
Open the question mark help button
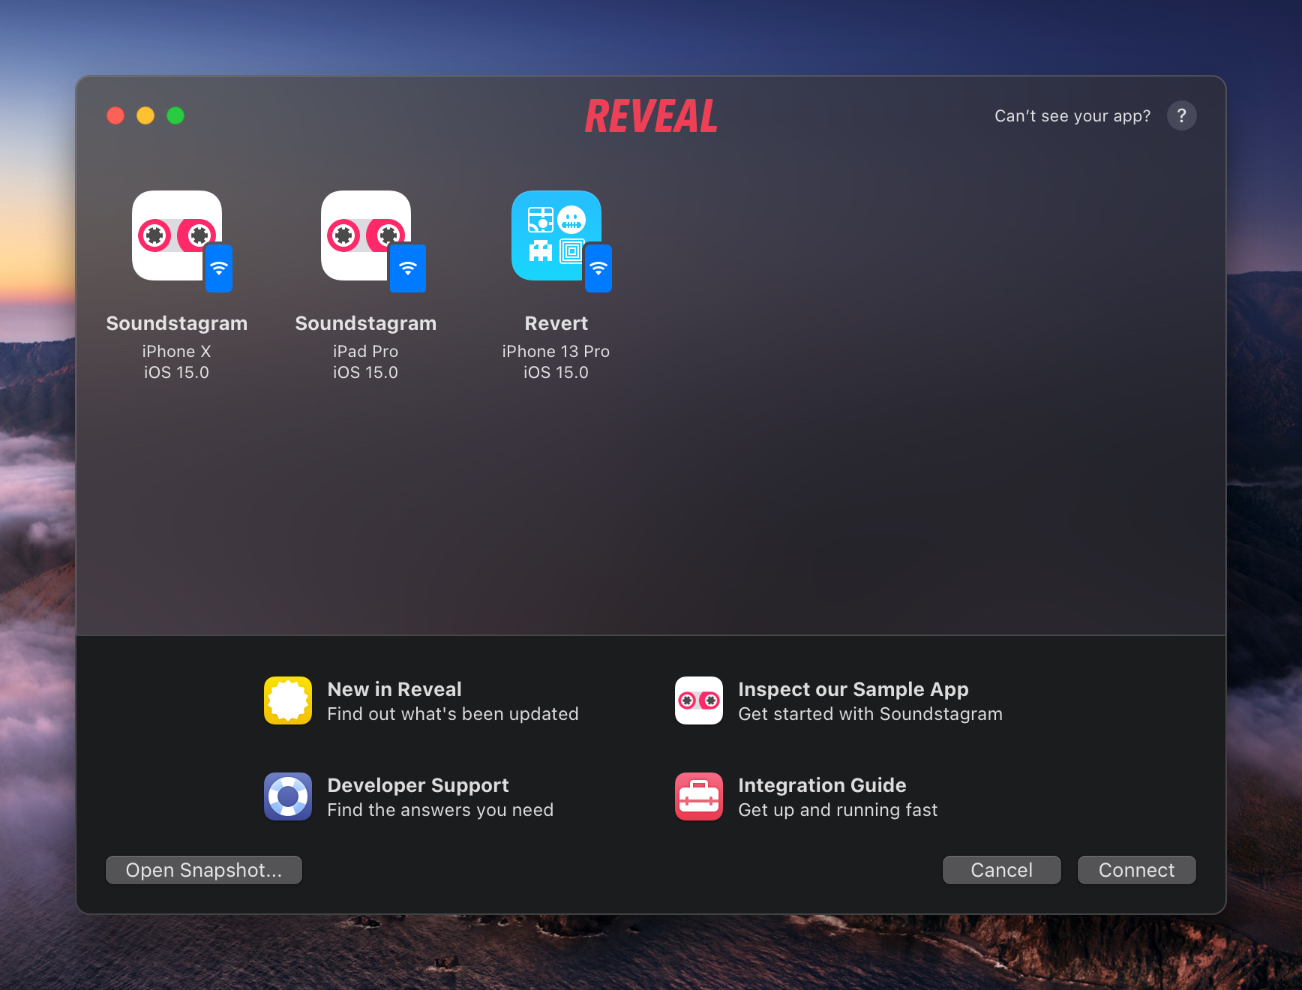click(x=1181, y=115)
